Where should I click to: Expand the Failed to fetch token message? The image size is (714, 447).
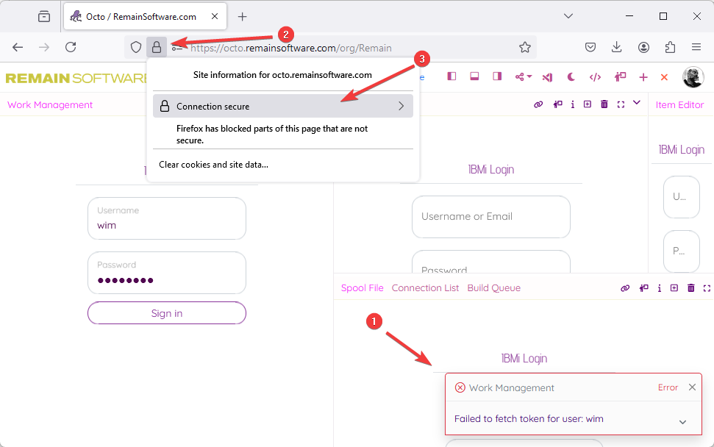tap(682, 422)
